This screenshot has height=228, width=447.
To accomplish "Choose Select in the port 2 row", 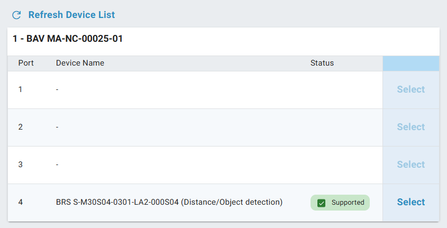I will tap(410, 127).
